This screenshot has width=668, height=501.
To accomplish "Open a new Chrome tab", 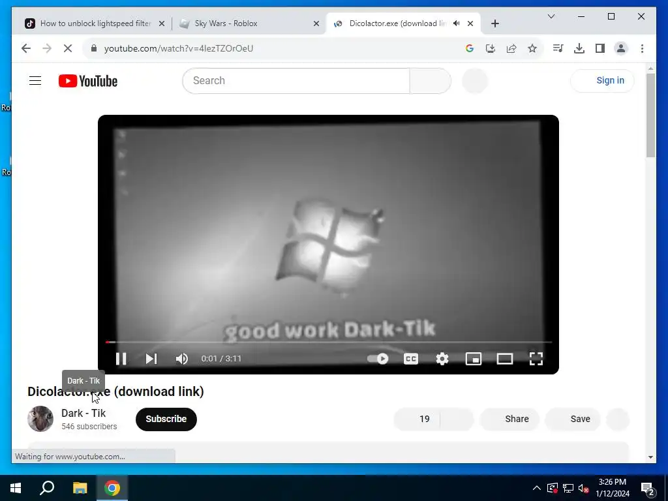I will 494,23.
